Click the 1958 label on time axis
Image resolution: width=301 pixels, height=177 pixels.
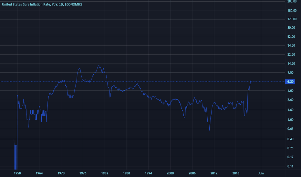(17, 173)
